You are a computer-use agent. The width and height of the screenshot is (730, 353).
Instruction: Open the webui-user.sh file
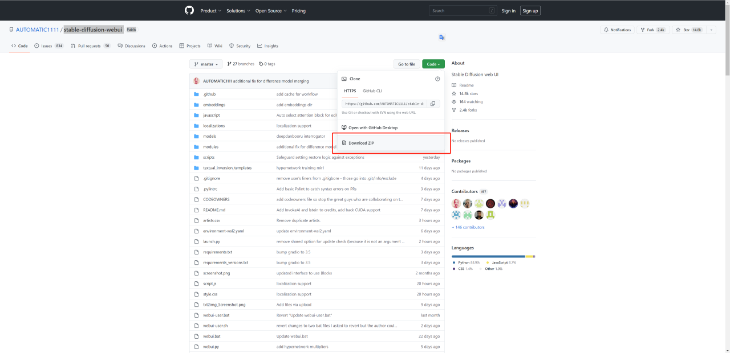tap(215, 326)
